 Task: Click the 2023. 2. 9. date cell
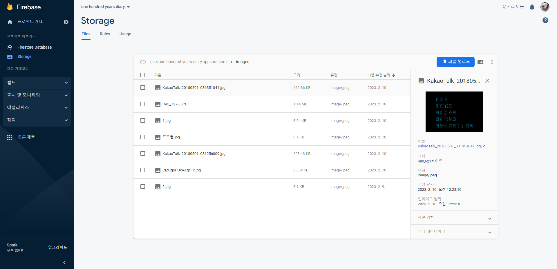click(376, 187)
